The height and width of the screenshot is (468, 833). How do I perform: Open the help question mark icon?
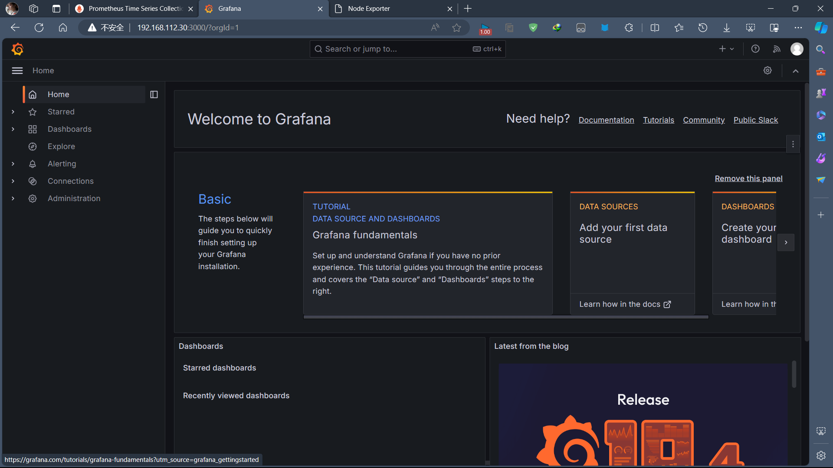click(755, 49)
